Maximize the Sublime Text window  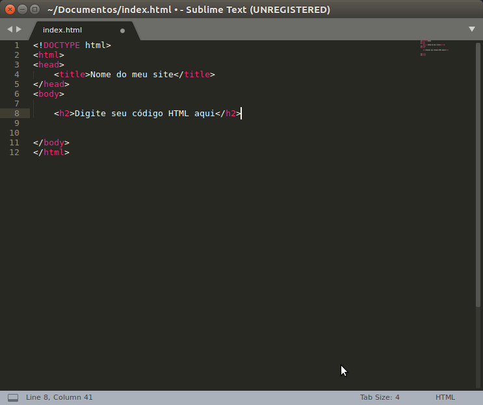coord(34,10)
